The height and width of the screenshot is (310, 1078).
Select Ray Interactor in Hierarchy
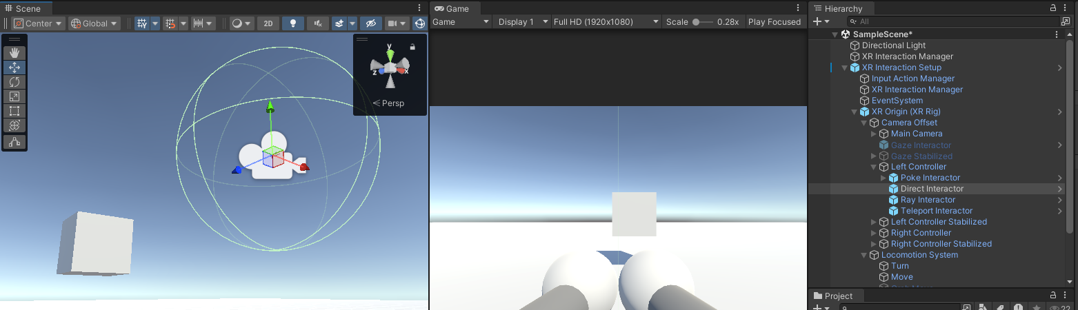point(928,200)
